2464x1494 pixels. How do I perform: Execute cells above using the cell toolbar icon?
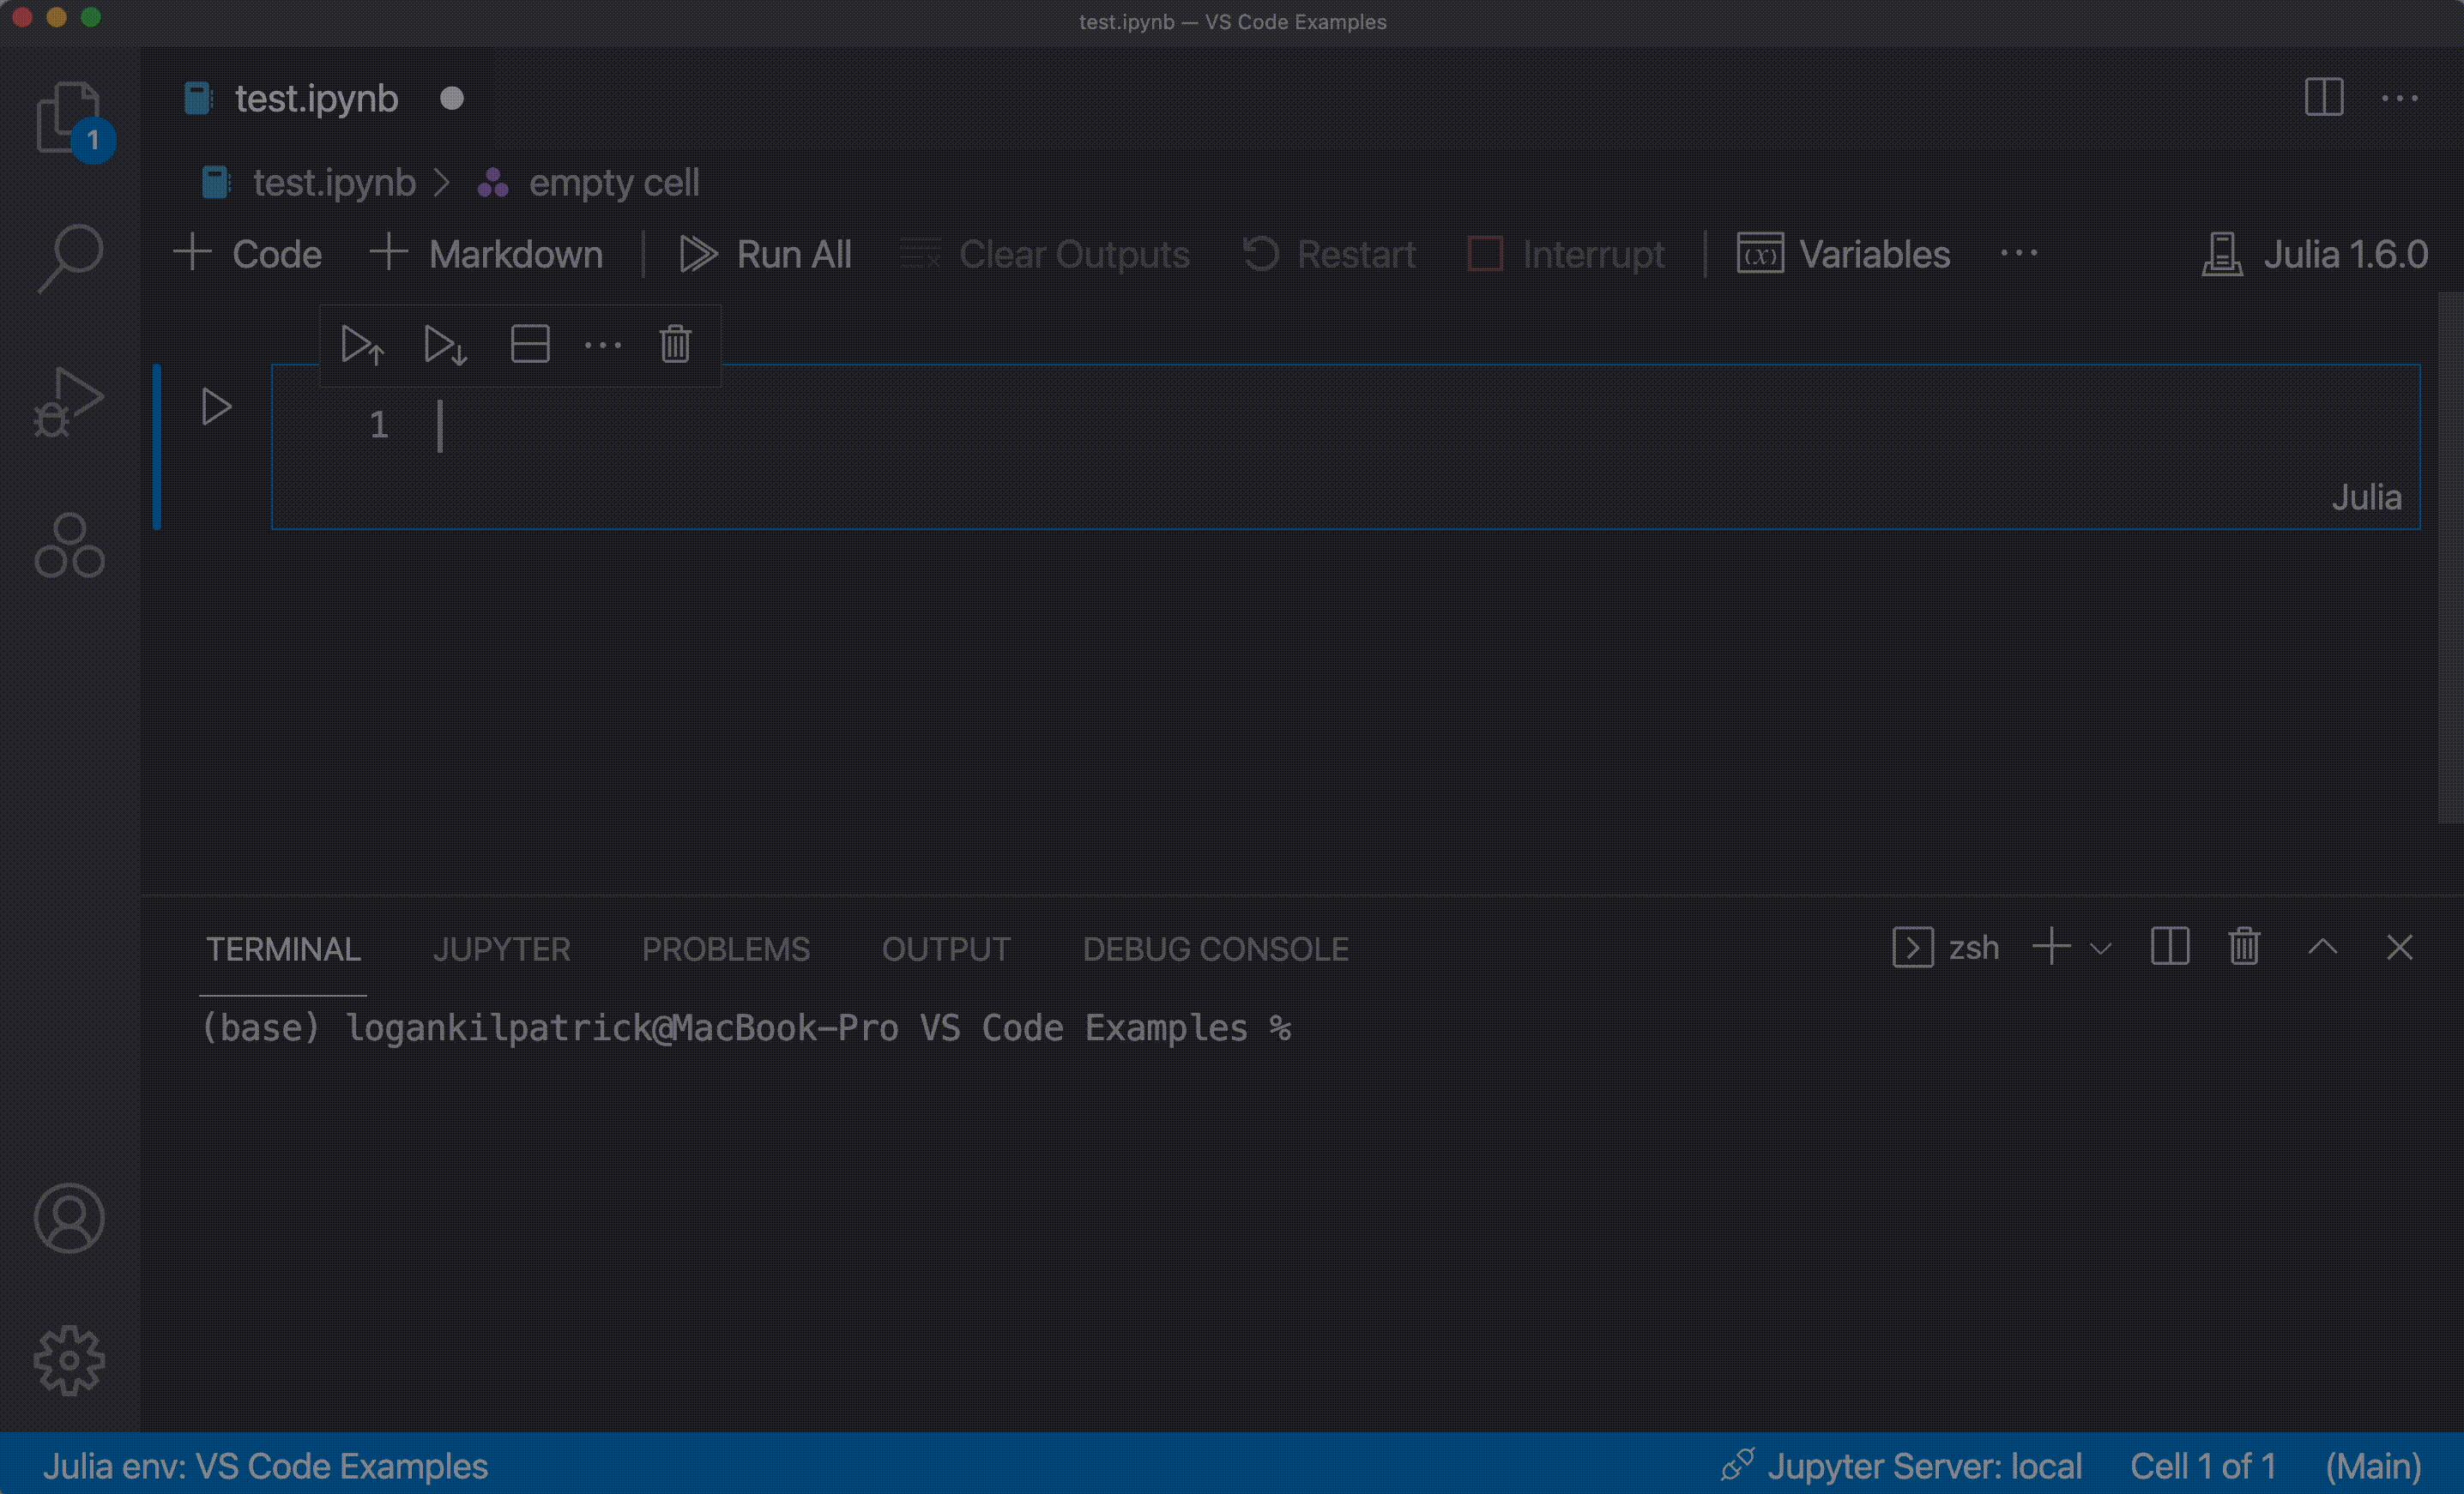[x=362, y=345]
